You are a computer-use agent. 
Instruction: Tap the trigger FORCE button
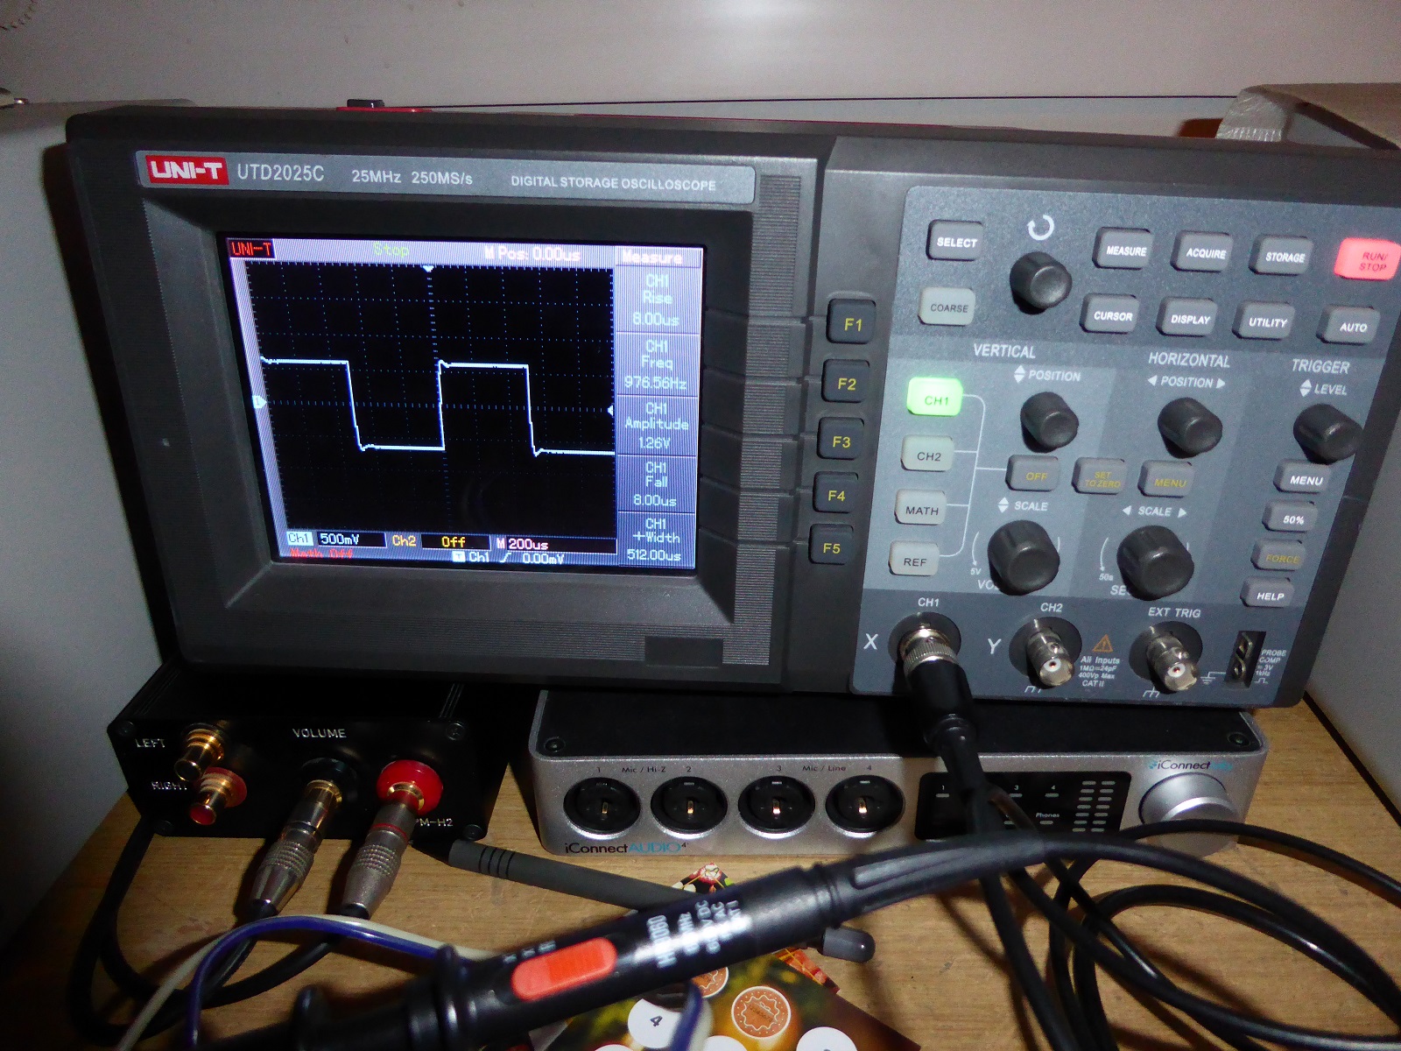click(x=1282, y=558)
